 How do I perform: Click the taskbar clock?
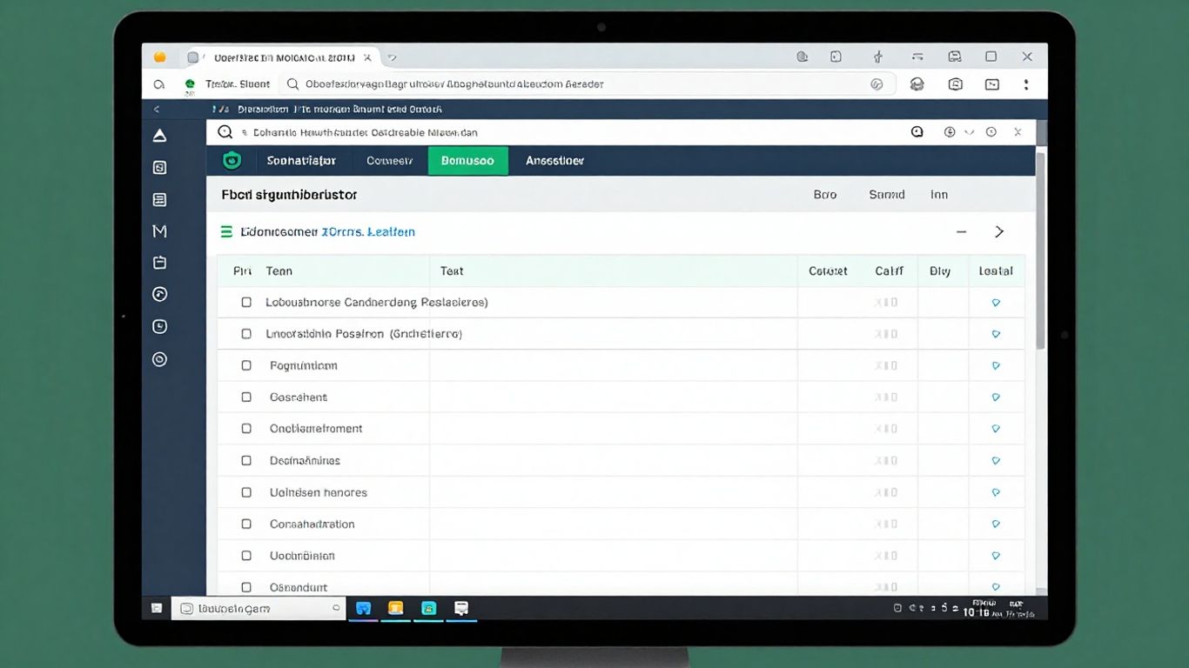pos(999,609)
